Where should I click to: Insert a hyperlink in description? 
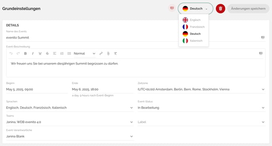(x=101, y=53)
